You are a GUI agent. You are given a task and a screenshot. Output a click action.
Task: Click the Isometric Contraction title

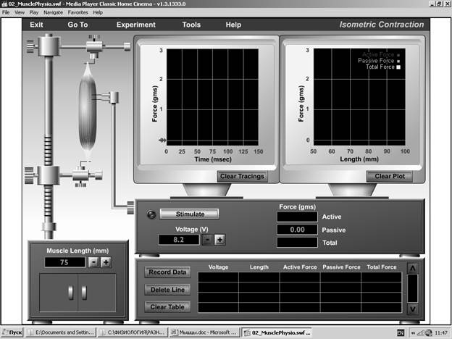click(381, 25)
